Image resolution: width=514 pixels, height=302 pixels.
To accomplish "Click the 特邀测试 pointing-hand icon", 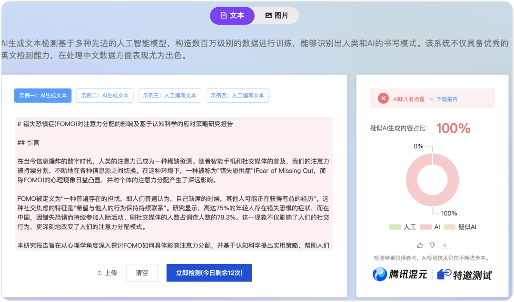I will coord(445,274).
